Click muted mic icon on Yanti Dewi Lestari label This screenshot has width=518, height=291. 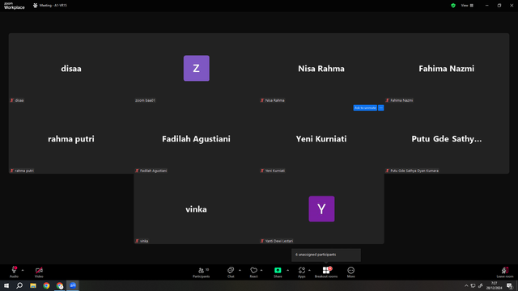tap(262, 241)
